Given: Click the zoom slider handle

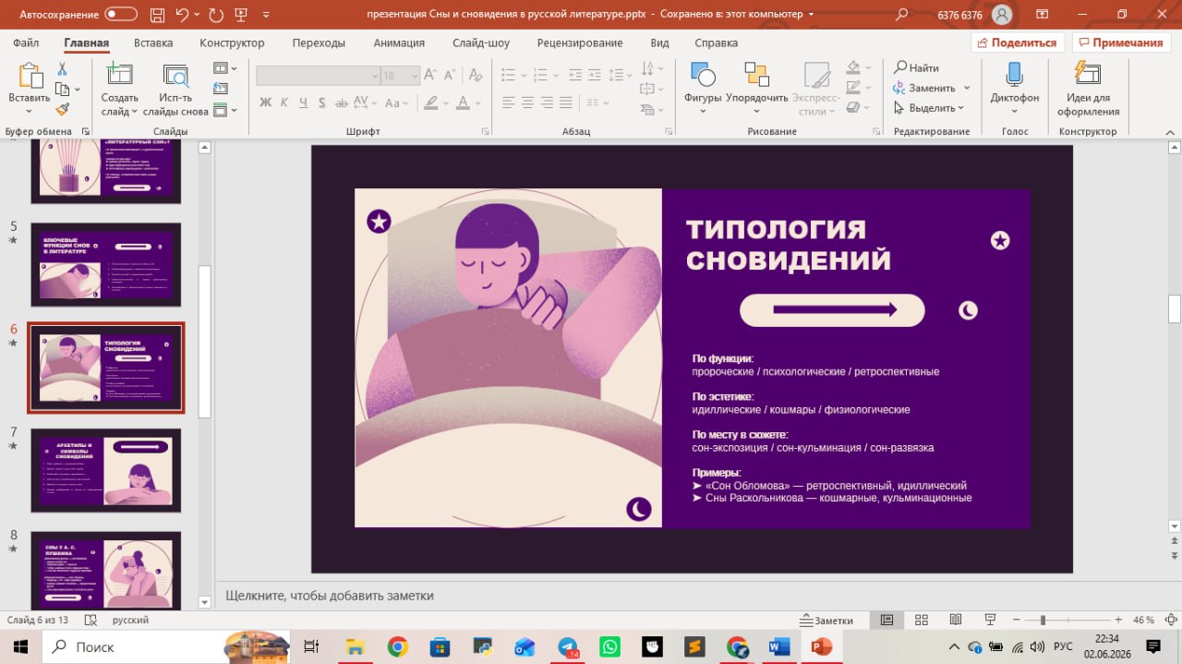Looking at the screenshot, I should point(1043,621).
